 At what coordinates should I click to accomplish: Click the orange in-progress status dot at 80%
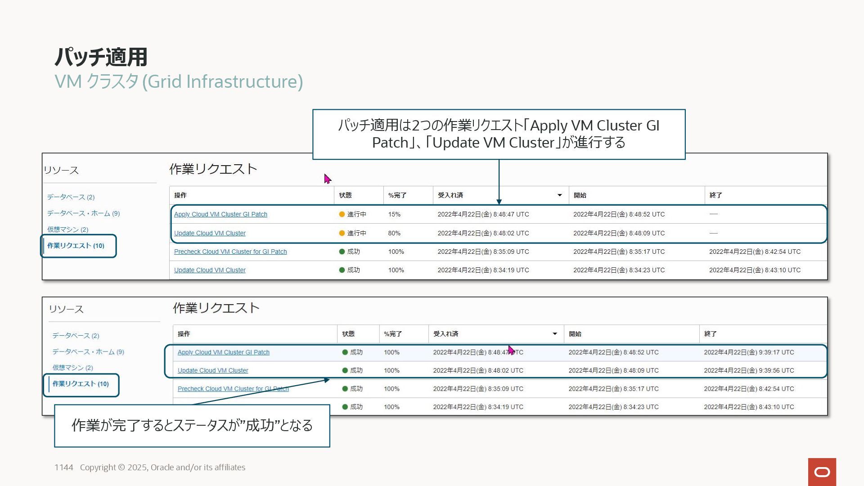click(x=342, y=233)
